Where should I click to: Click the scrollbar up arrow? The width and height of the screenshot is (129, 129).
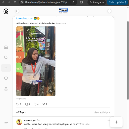point(128,7)
